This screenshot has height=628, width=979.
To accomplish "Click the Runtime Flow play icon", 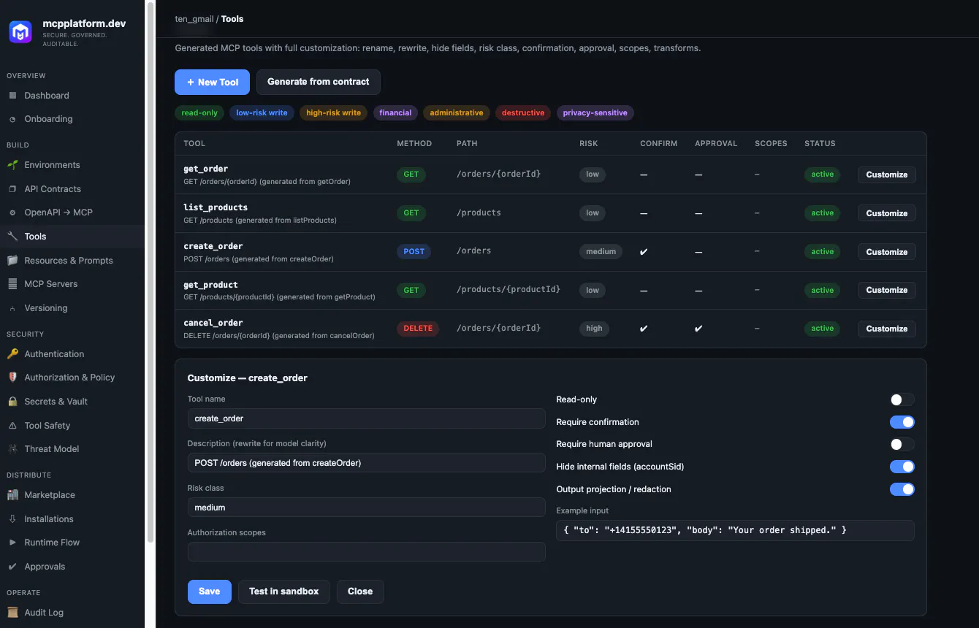I will point(12,543).
